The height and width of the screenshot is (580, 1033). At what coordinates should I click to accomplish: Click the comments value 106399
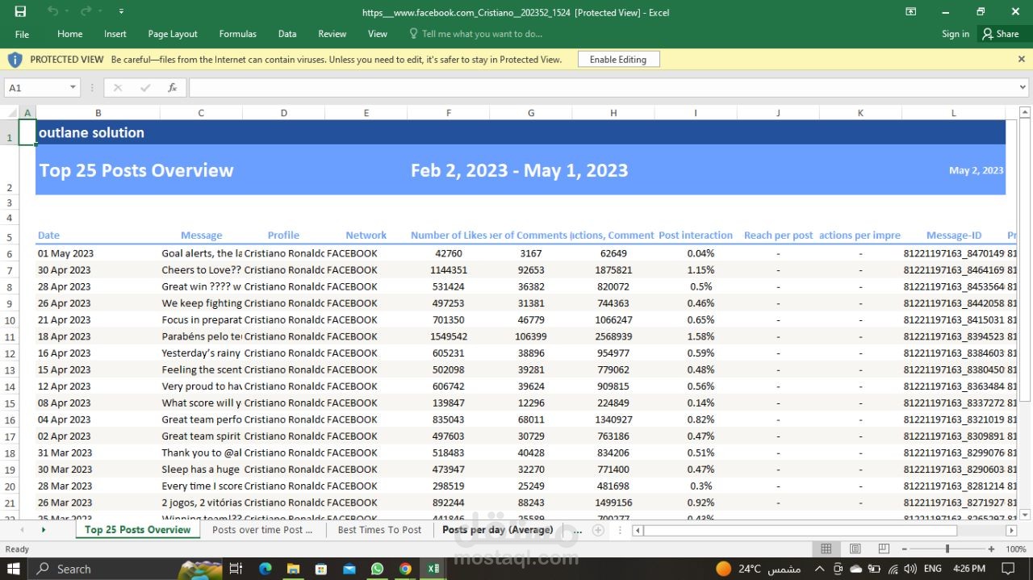(x=531, y=336)
